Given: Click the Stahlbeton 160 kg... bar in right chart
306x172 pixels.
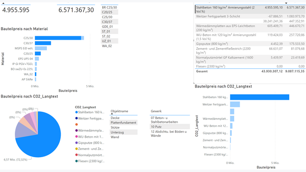Looking at the screenshot, I should (x=260, y=97).
